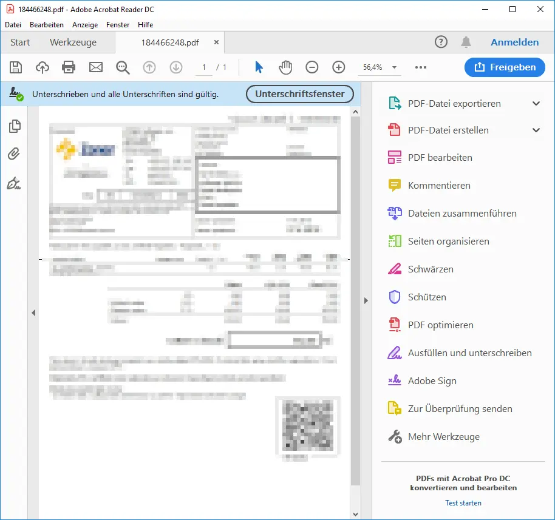Click the Print icon

point(69,67)
